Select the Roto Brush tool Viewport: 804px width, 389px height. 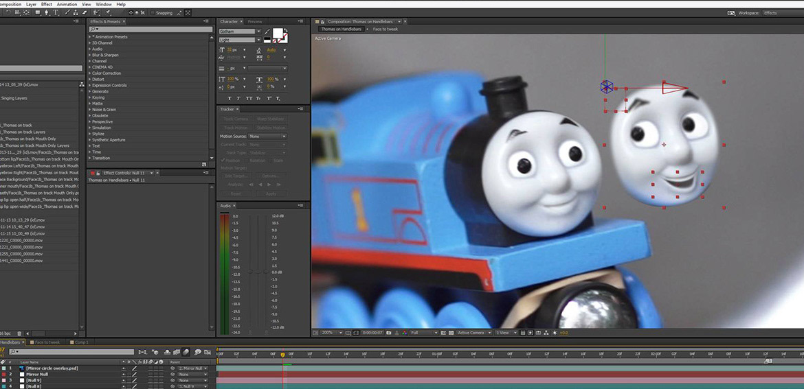(96, 12)
